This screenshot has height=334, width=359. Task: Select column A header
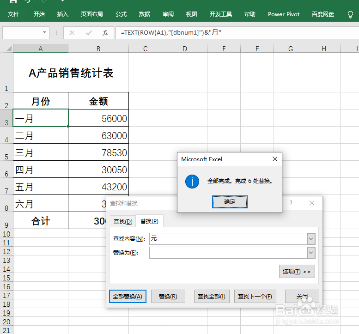41,49
